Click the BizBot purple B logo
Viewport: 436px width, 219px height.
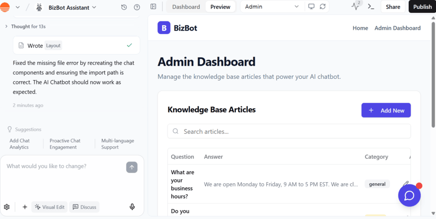[x=164, y=28]
